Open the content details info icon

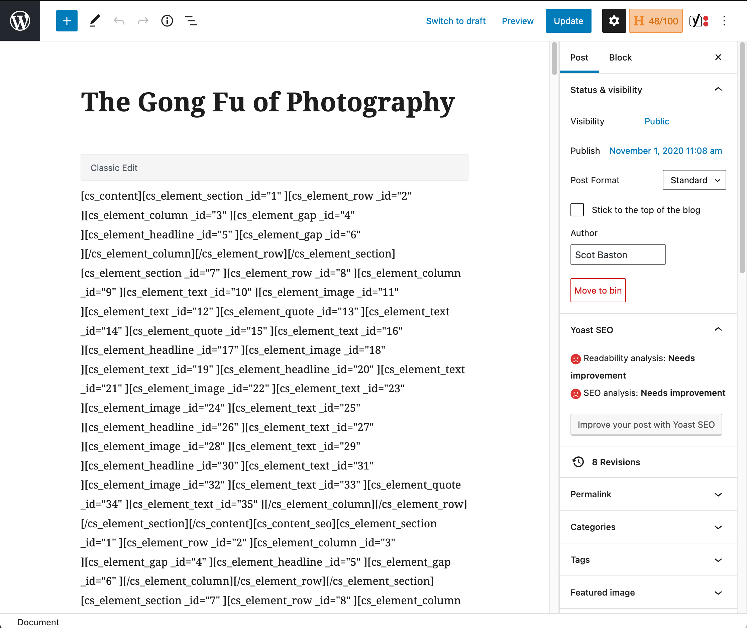tap(167, 21)
